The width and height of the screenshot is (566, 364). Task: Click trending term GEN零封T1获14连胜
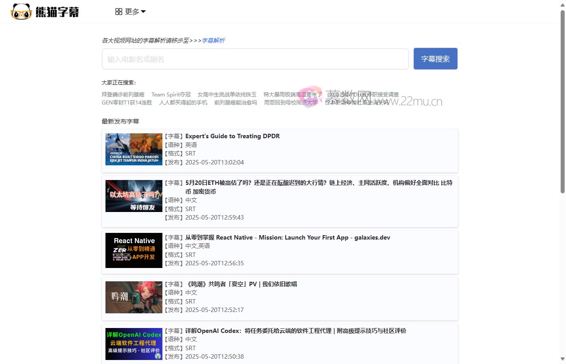(x=127, y=103)
